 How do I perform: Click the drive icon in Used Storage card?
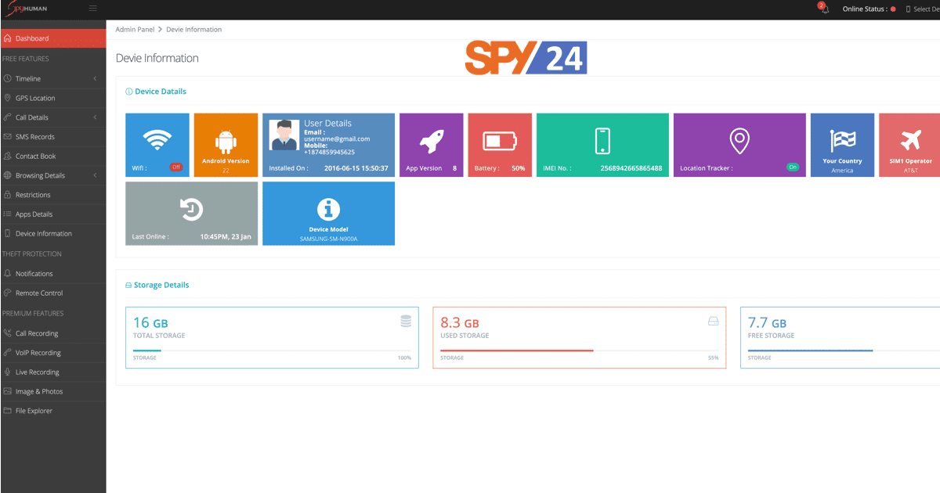(x=713, y=321)
